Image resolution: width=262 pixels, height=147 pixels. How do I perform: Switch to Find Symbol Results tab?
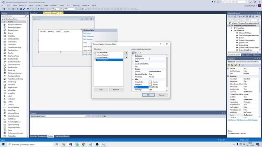coord(62,136)
